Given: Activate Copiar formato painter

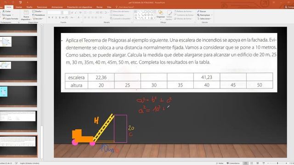Looking at the screenshot, I should (x=10, y=19).
